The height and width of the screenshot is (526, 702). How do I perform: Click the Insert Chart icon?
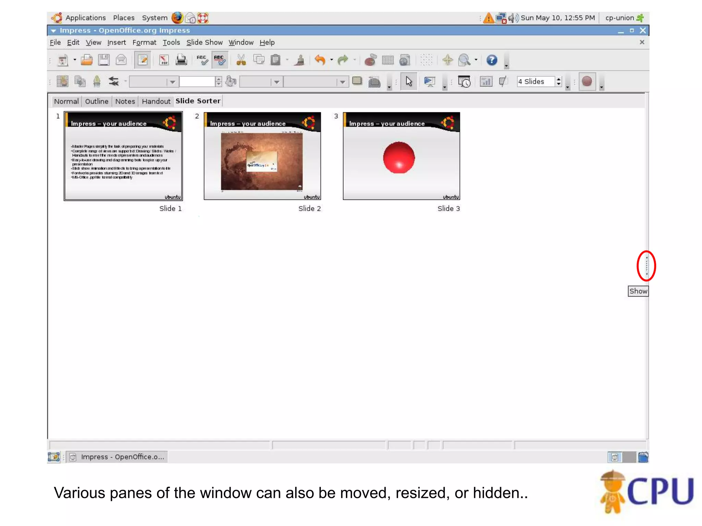(x=371, y=60)
